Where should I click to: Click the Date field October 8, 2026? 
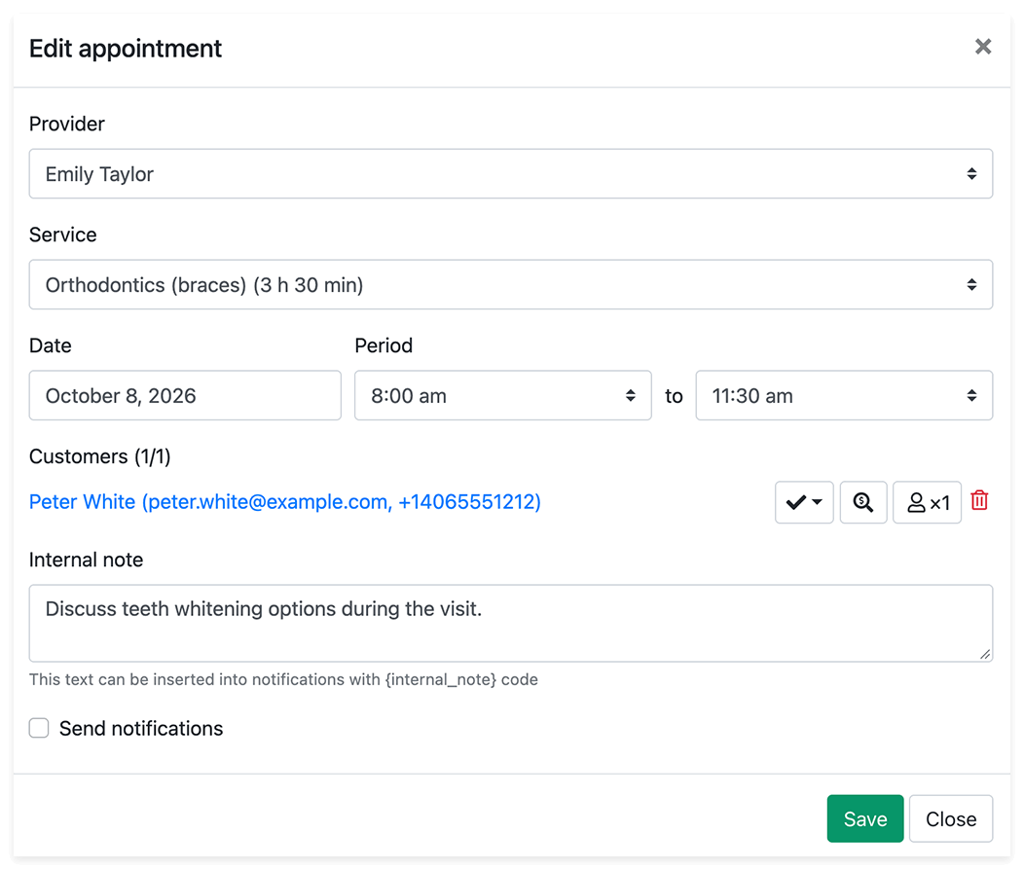pos(185,395)
